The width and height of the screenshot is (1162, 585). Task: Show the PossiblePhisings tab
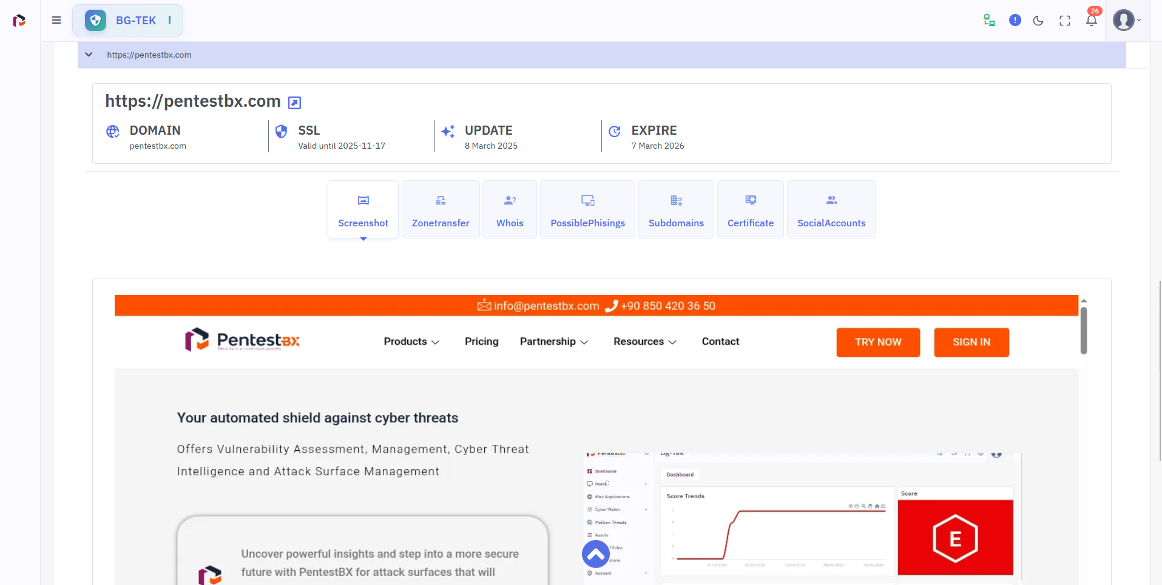click(x=587, y=209)
